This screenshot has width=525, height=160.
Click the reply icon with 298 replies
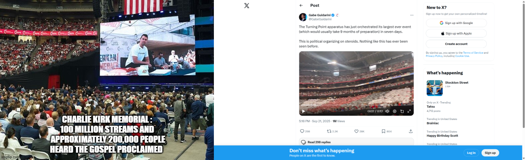(x=302, y=131)
